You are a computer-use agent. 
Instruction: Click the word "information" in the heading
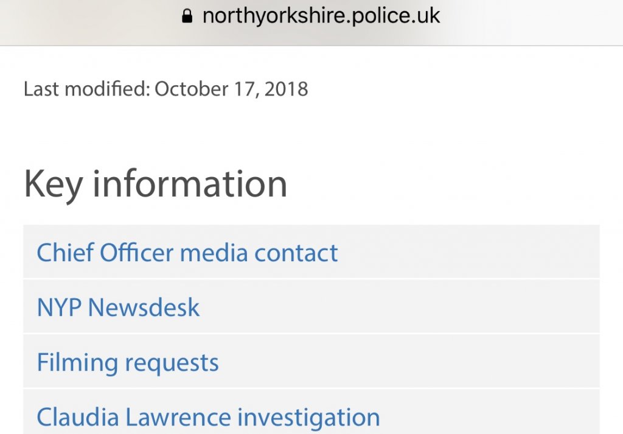[190, 184]
